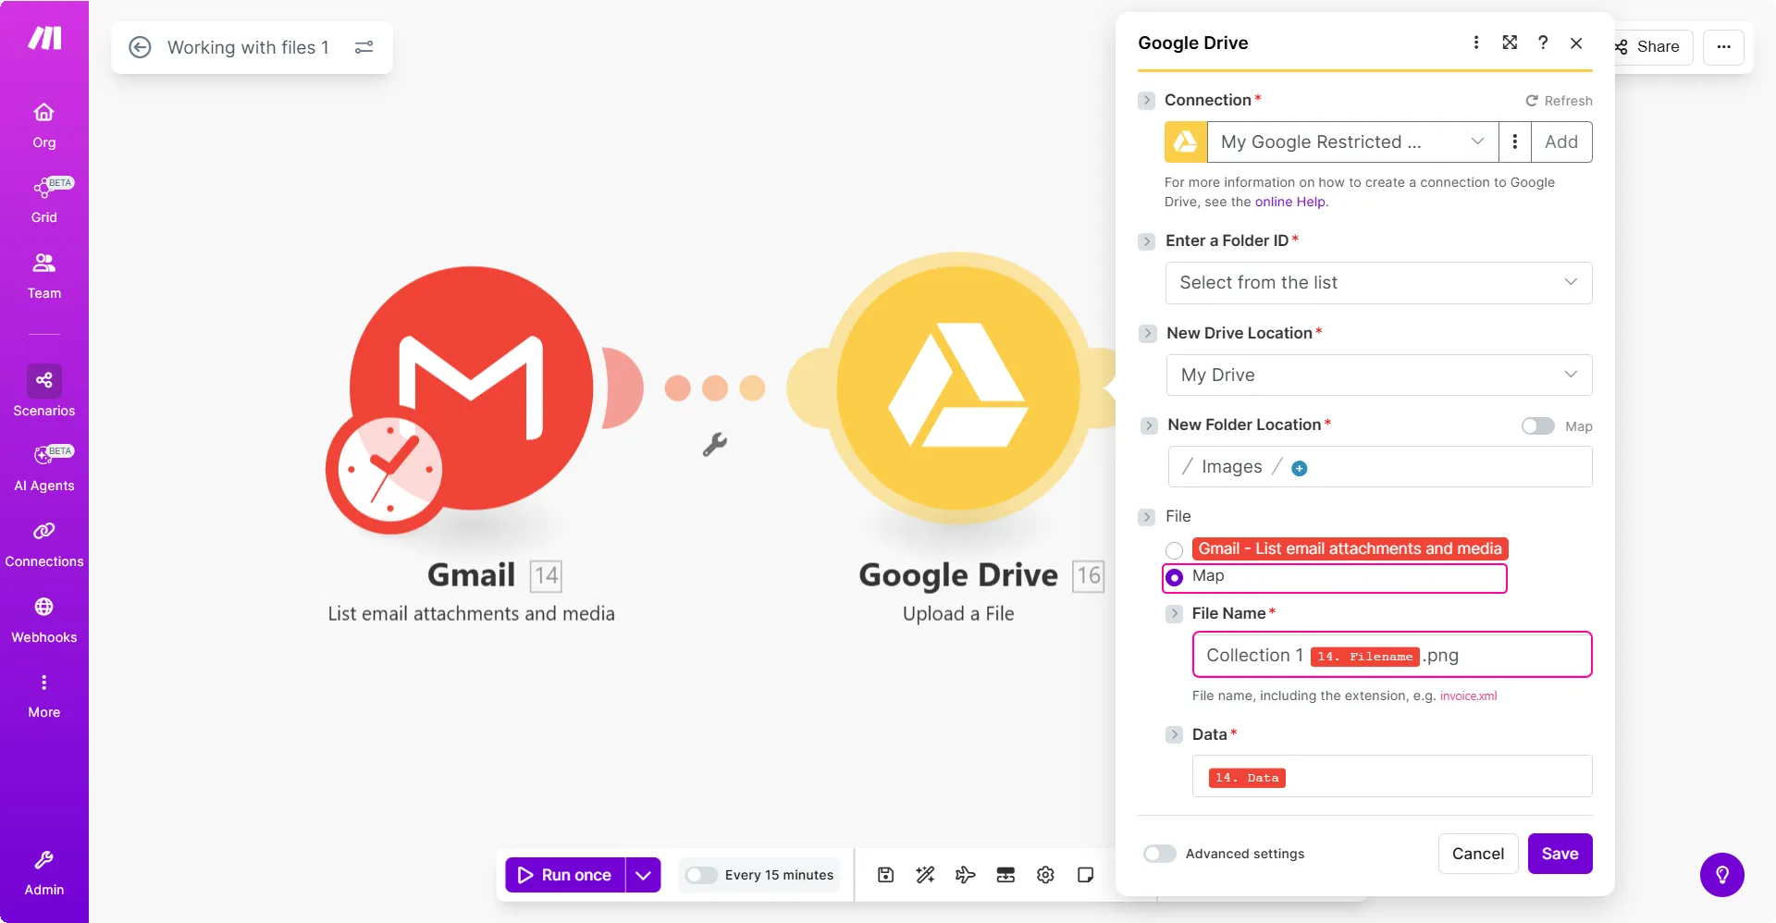Expand the Connection field info
1776x923 pixels.
coord(1147,100)
